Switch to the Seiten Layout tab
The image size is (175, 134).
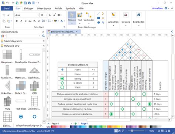[44, 9]
